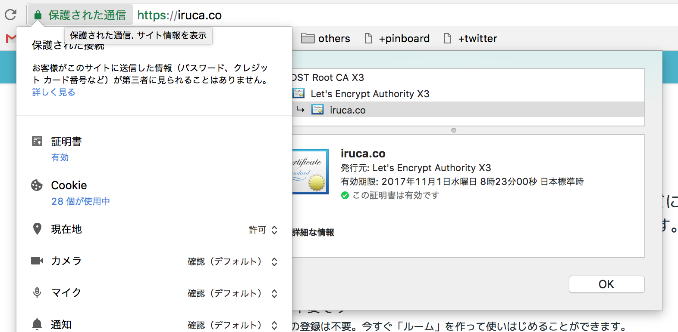Open the 詳しく見る learn more link

tap(53, 92)
